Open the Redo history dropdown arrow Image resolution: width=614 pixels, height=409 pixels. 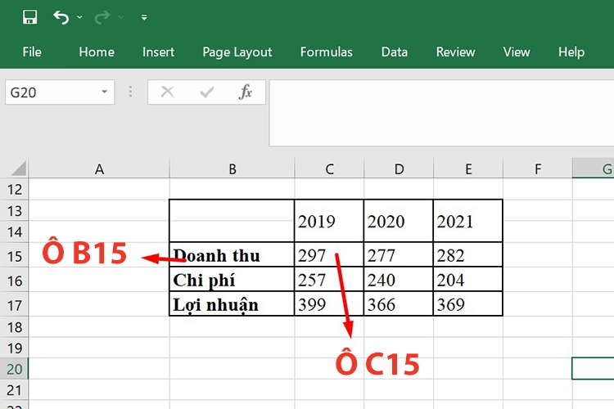(121, 17)
